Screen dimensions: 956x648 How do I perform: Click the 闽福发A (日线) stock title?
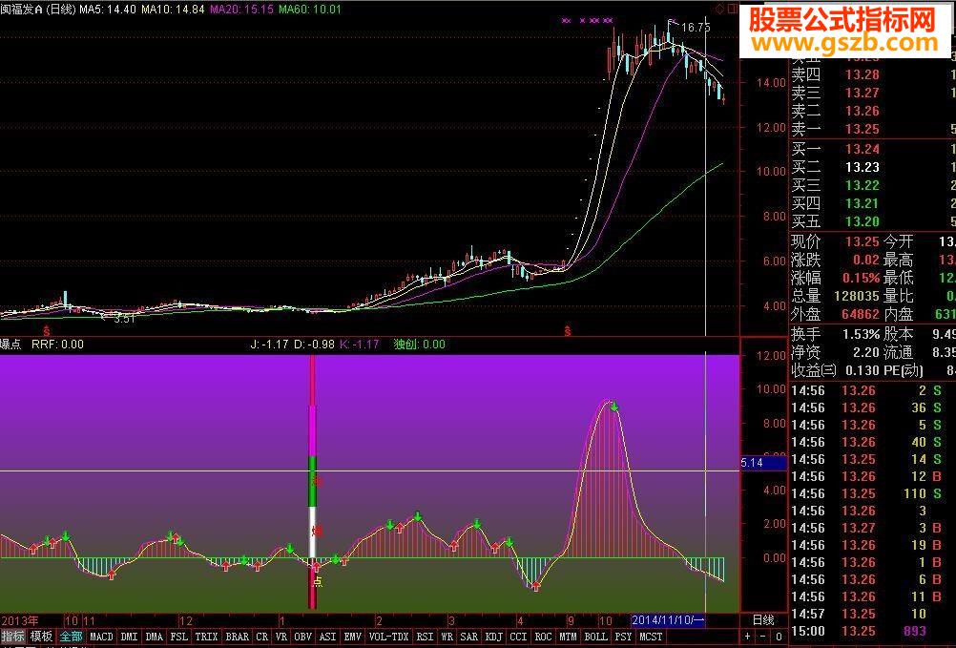coord(38,10)
